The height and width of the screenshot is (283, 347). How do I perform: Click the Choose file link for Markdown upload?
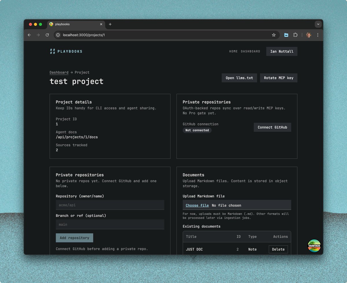(x=197, y=205)
